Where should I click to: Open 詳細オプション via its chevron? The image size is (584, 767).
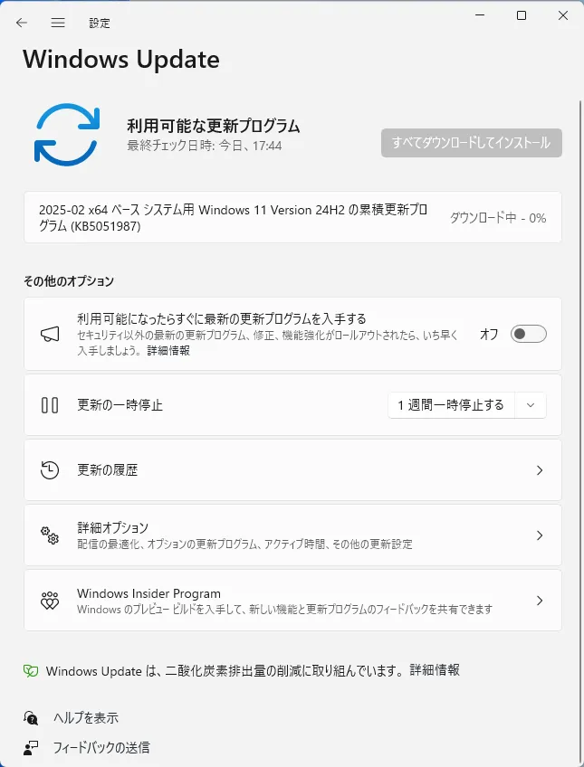tap(540, 535)
